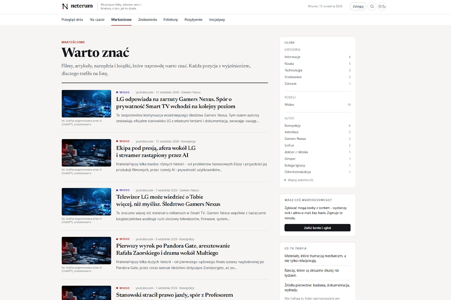
Task: Open article Ekipa pod presją, afera wokół LG
Action: tap(156, 151)
